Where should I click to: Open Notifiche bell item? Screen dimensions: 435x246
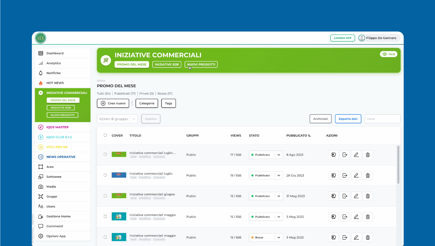click(62, 73)
